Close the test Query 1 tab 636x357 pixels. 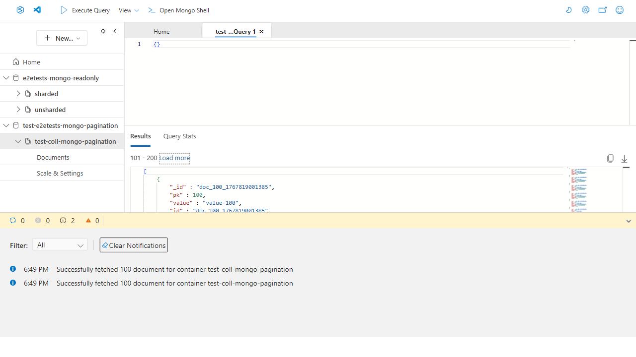pyautogui.click(x=261, y=32)
